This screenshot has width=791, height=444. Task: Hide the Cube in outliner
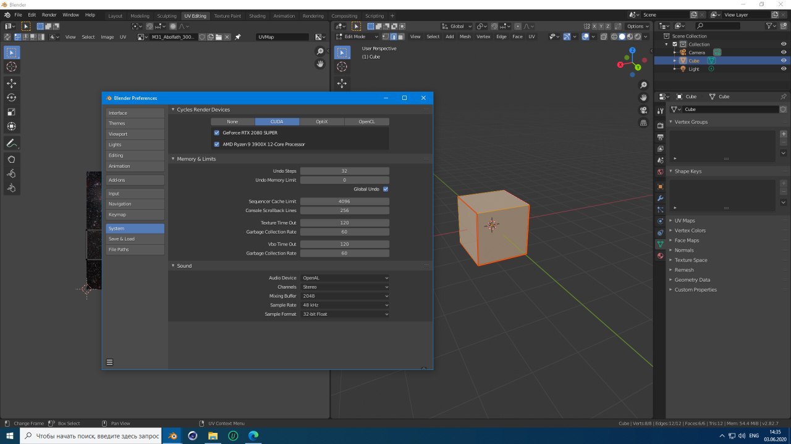coord(784,60)
